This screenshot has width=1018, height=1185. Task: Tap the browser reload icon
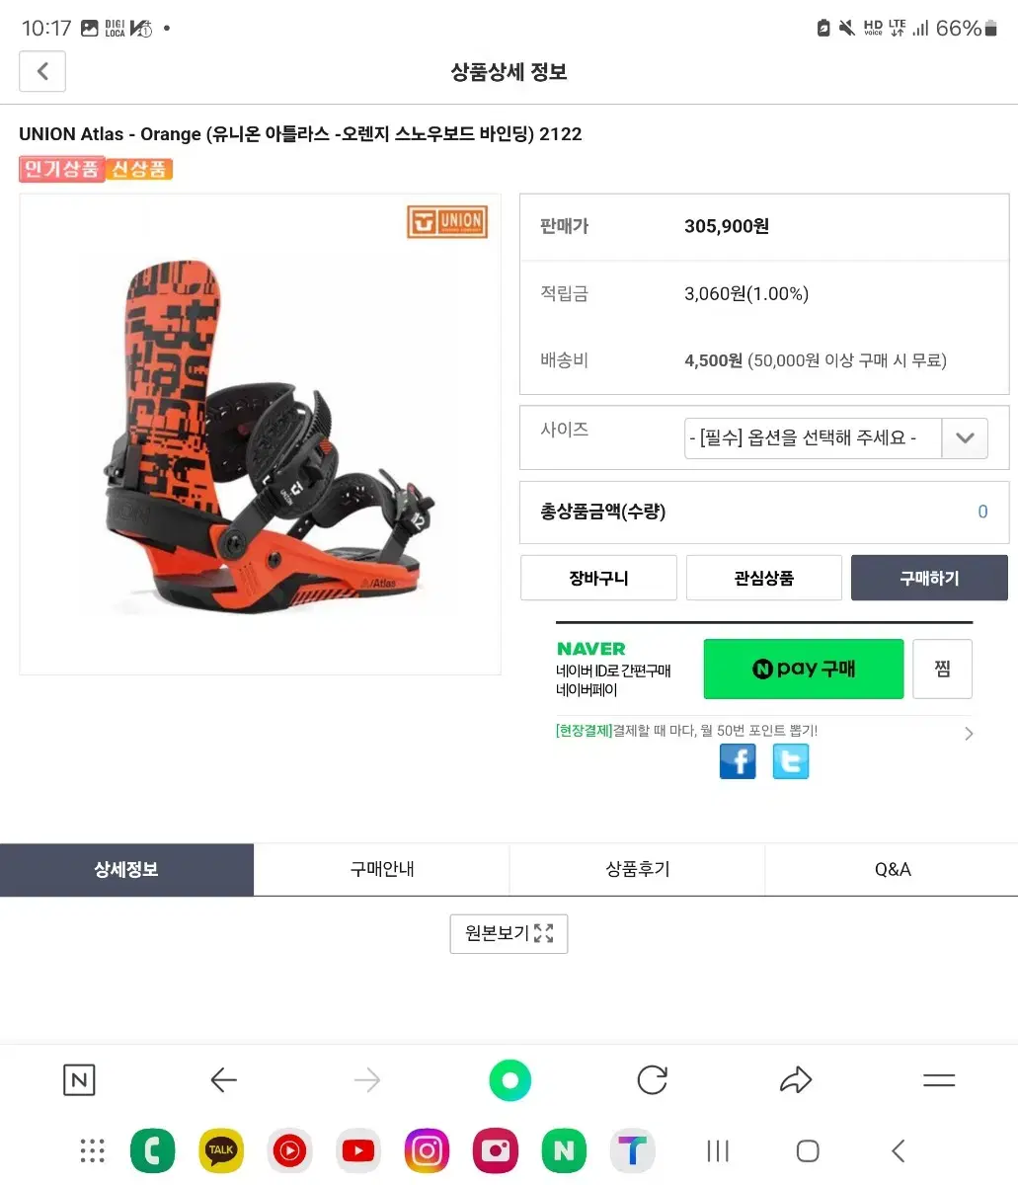(x=652, y=1080)
